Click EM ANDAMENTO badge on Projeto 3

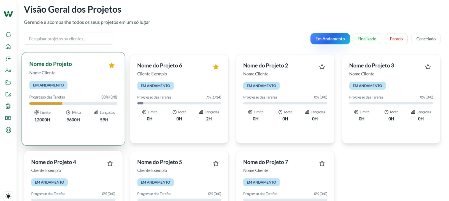tap(367, 86)
